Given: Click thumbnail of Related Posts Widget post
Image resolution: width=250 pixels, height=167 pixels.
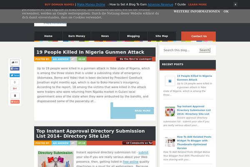Looking at the screenshot, I should click(x=170, y=142).
